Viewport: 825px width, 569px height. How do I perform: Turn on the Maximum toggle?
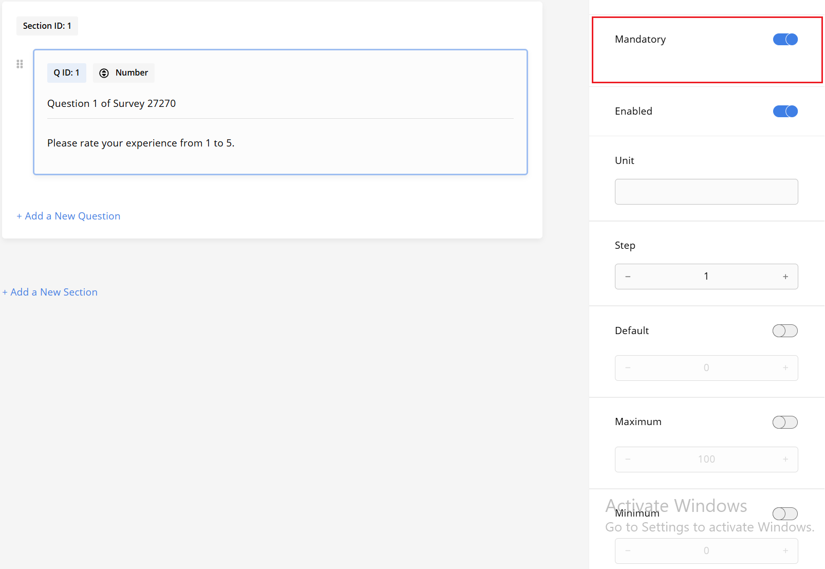(785, 423)
